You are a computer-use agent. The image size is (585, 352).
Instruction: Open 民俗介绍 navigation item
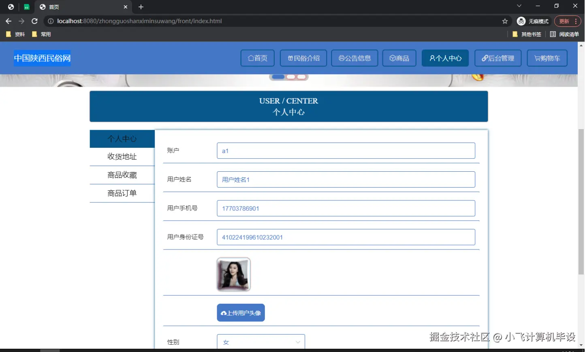pyautogui.click(x=303, y=58)
